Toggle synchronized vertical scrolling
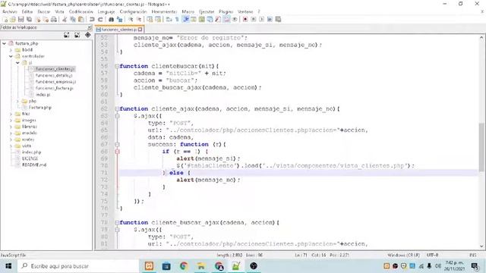 coord(150,20)
